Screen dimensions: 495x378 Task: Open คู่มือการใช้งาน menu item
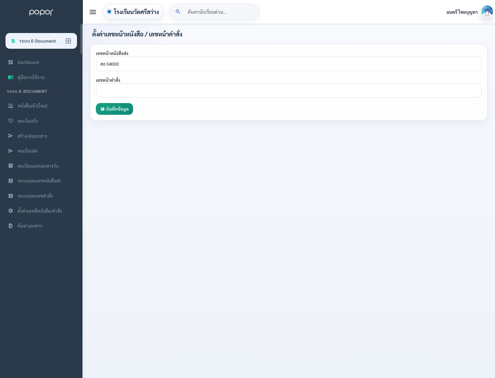[x=41, y=77]
